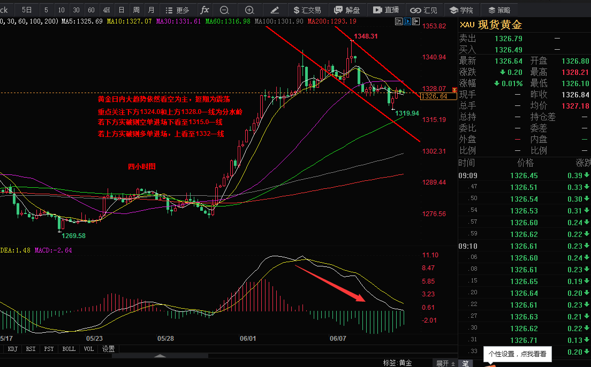The image size is (591, 367).
Task: Select the pencil drawing tool
Action: click(x=275, y=10)
